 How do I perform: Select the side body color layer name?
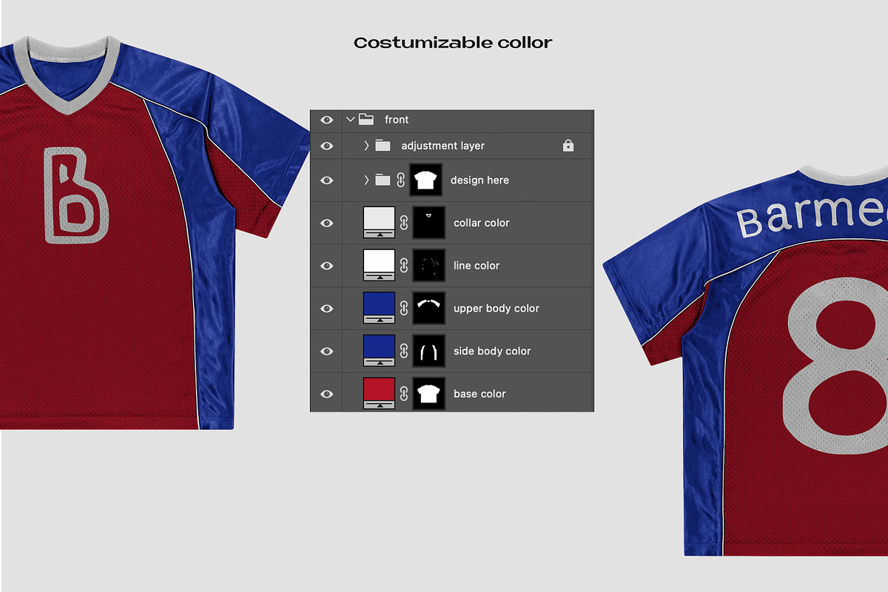coord(492,351)
